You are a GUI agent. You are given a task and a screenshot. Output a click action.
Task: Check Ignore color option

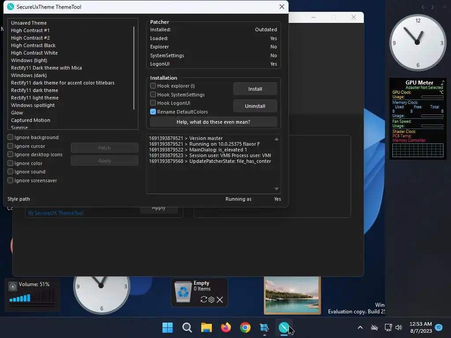coord(11,163)
